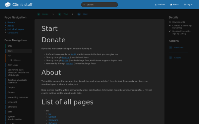Click the page icon beside 8 Pages
The height and width of the screenshot is (124, 199).
11,60
